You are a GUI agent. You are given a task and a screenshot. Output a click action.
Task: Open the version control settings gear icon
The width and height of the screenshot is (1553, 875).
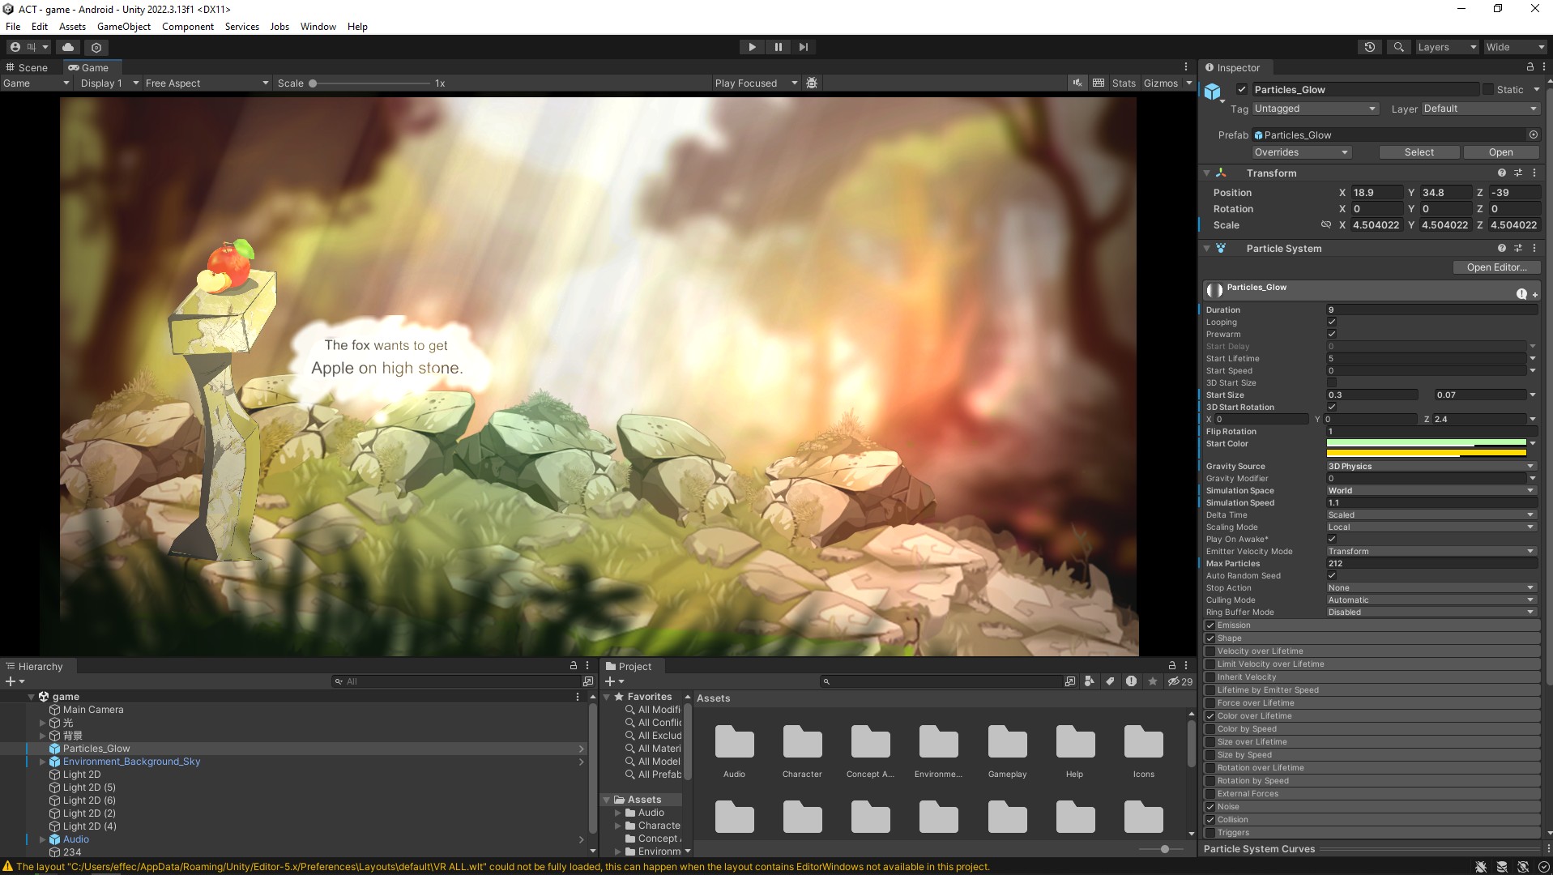(x=96, y=47)
